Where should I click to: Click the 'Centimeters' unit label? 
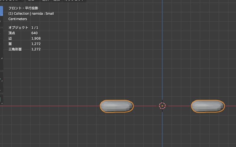[17, 19]
